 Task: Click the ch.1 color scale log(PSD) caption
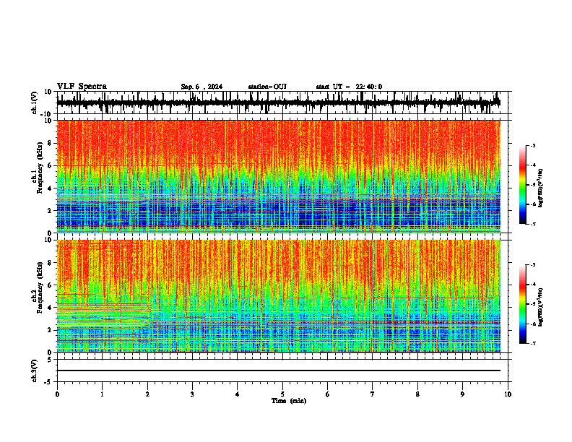tap(541, 188)
